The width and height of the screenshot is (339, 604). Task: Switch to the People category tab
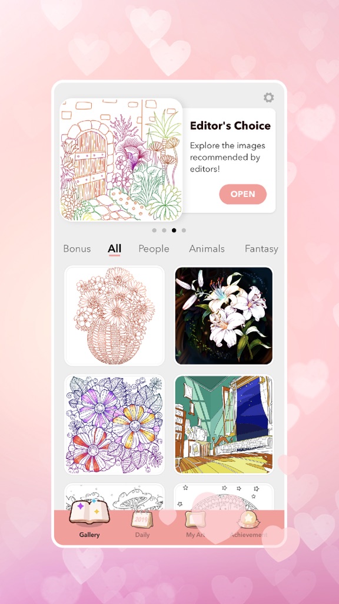point(154,249)
